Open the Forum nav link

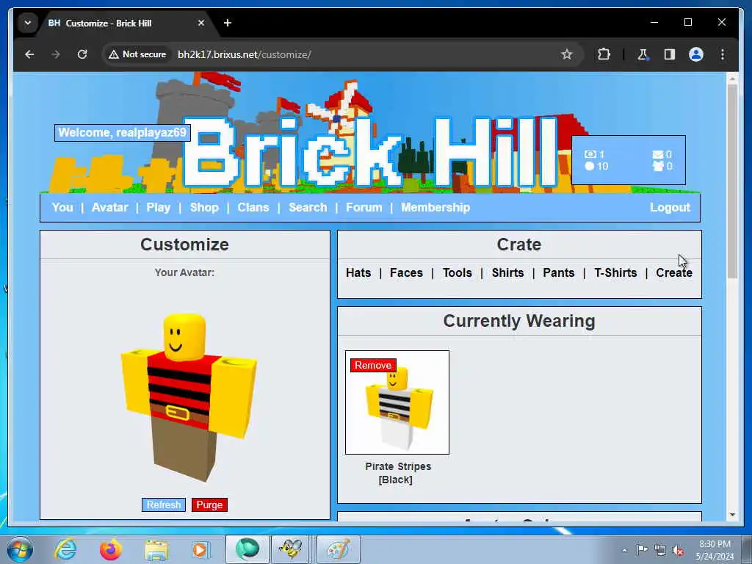(364, 207)
